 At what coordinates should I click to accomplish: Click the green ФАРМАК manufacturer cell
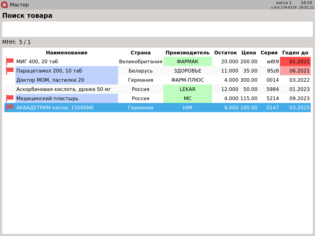(x=187, y=61)
